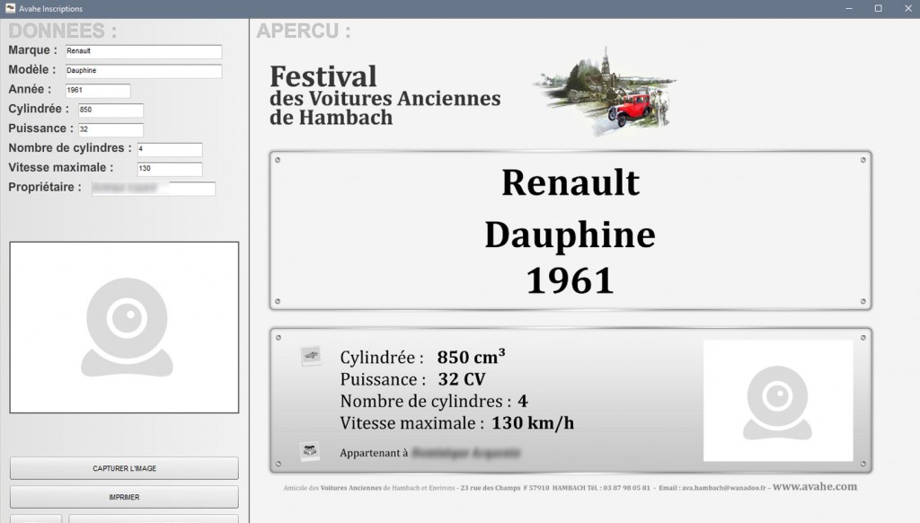Click the Modèle field containing Dauphine
920x523 pixels.
144,71
